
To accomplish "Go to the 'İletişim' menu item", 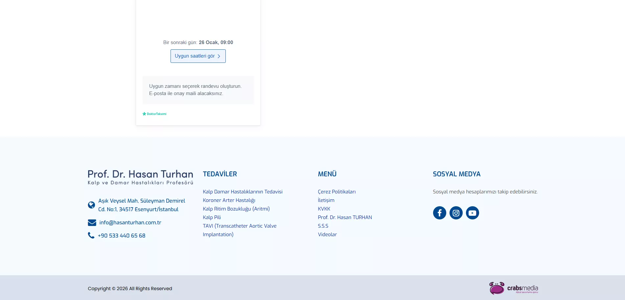I will pyautogui.click(x=326, y=200).
